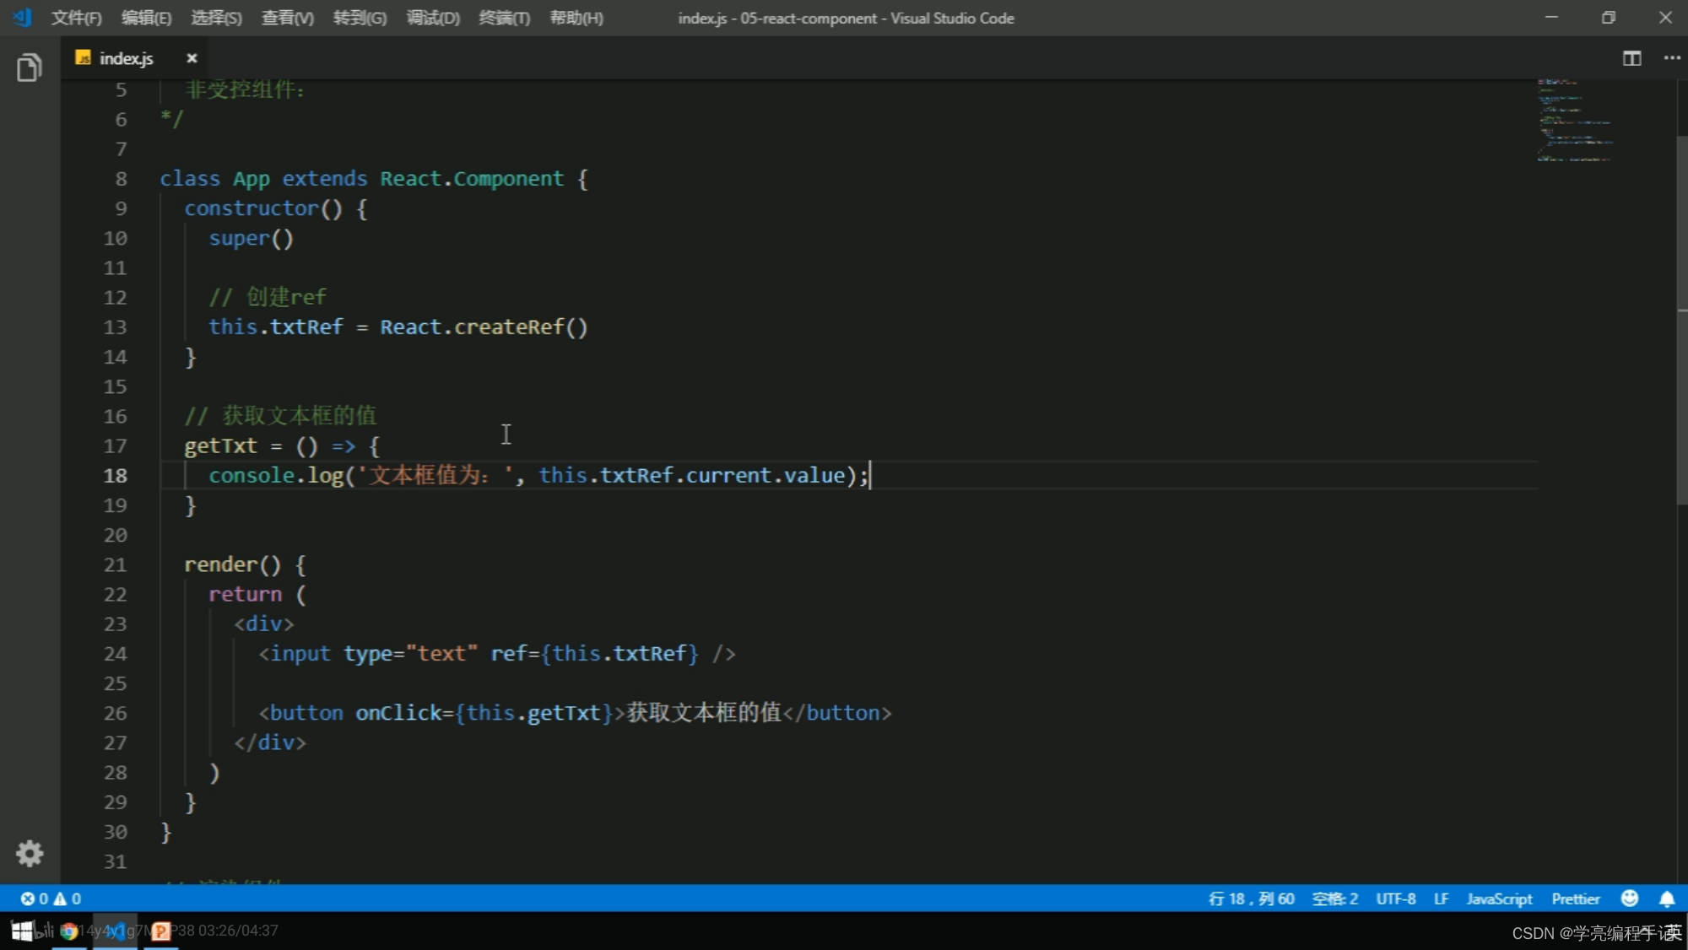Click line number 18 in gutter
This screenshot has height=950, width=1688.
click(x=115, y=476)
